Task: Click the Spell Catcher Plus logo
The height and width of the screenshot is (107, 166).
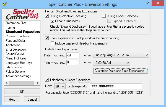Action: coord(22,14)
